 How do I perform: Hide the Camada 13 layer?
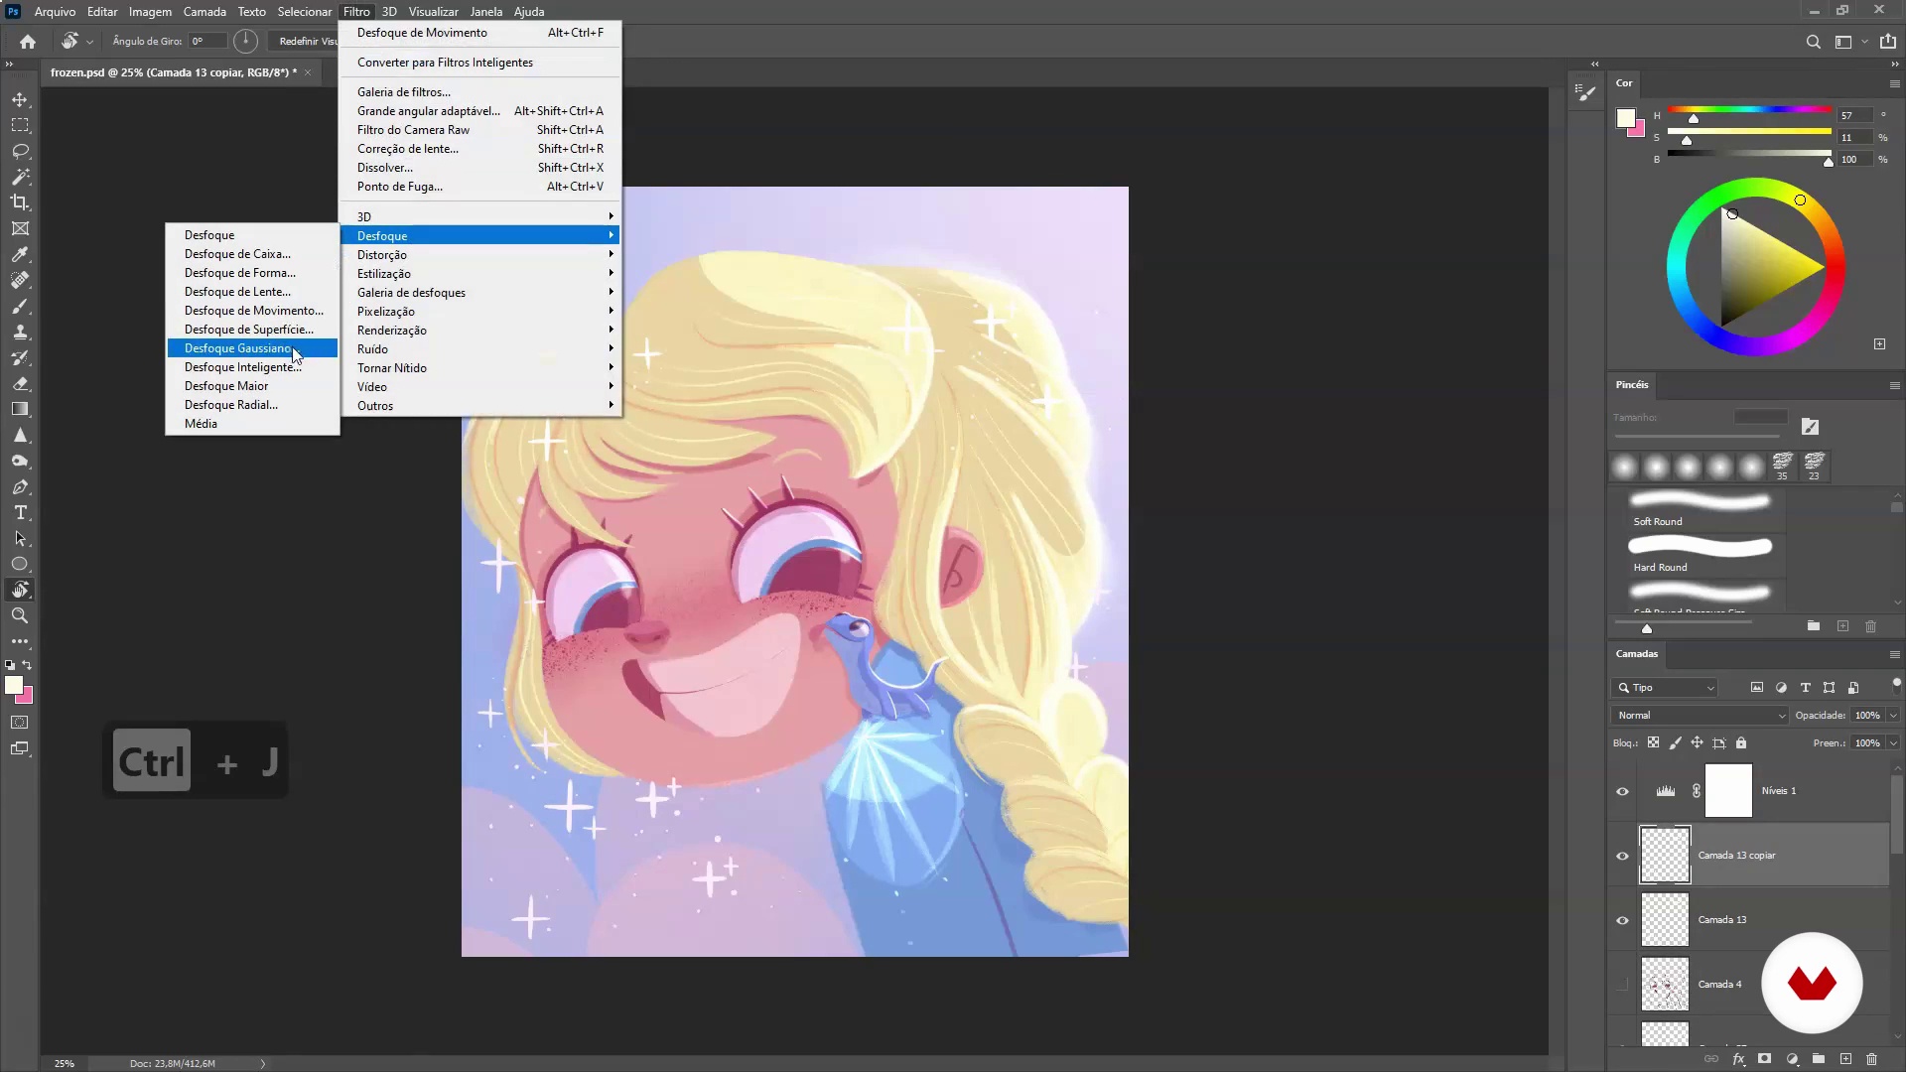click(x=1623, y=920)
